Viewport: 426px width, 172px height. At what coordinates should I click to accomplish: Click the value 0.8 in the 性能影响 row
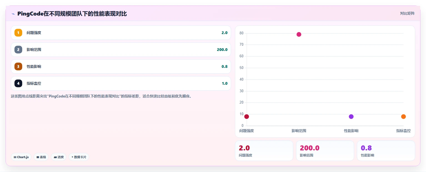coord(224,66)
